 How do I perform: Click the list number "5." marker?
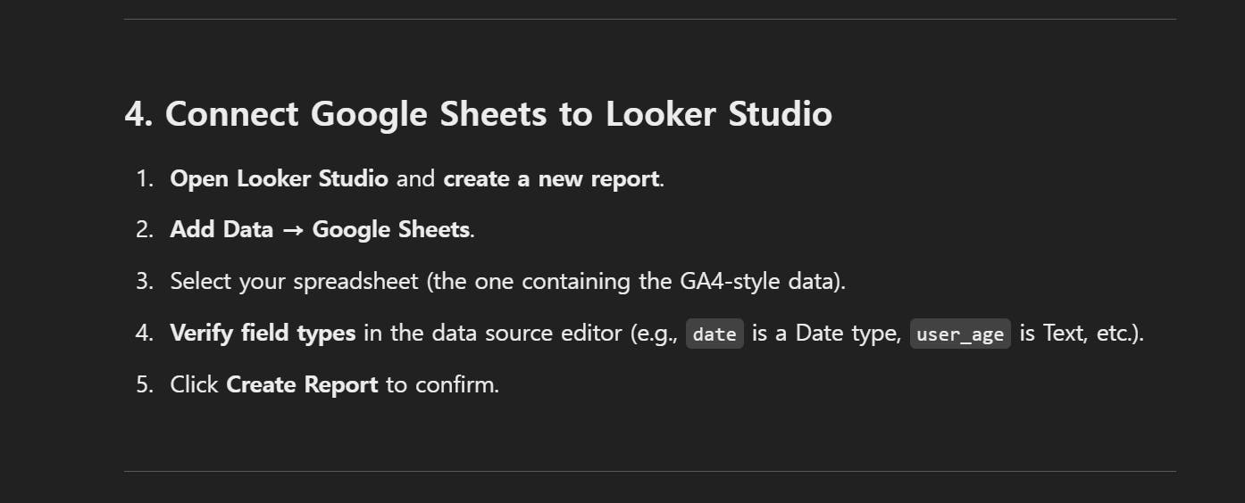(145, 384)
